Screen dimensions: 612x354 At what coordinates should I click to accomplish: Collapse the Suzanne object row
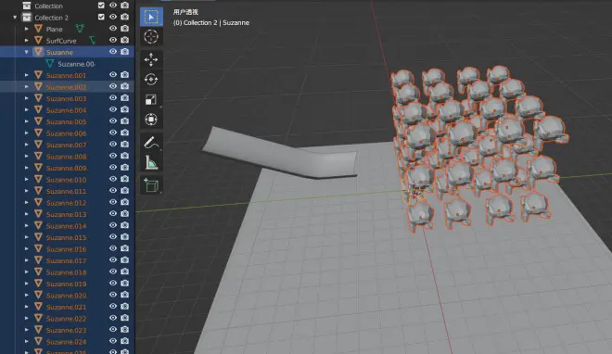coord(27,52)
